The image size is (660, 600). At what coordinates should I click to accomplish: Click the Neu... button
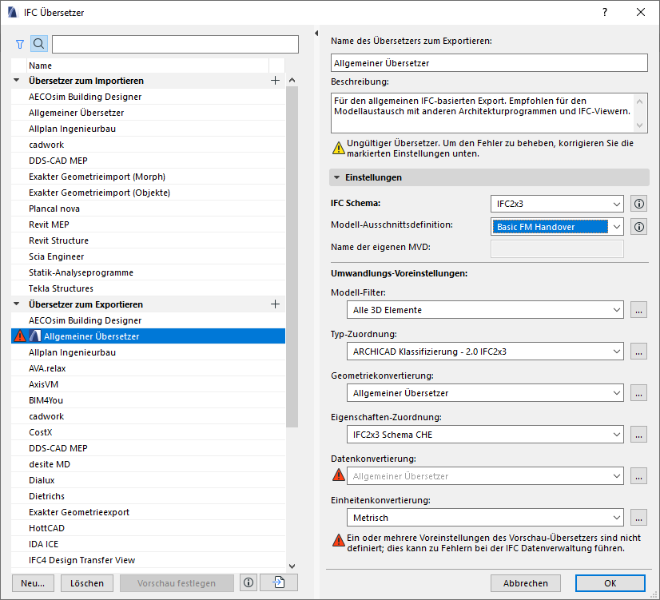33,583
